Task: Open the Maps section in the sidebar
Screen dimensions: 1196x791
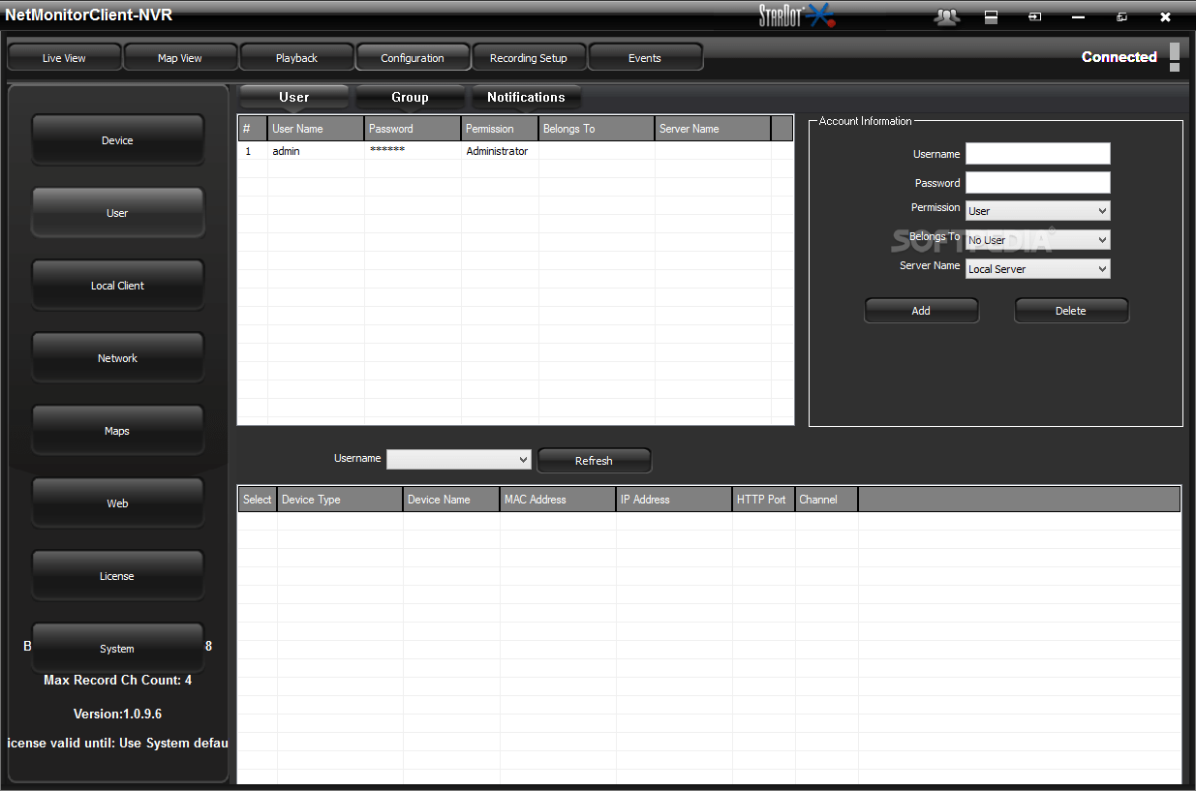Action: click(x=117, y=430)
